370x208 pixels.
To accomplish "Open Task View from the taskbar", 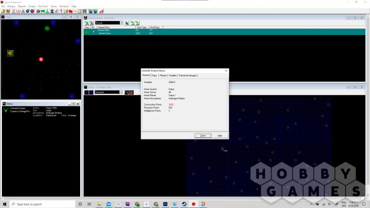I will coord(90,204).
